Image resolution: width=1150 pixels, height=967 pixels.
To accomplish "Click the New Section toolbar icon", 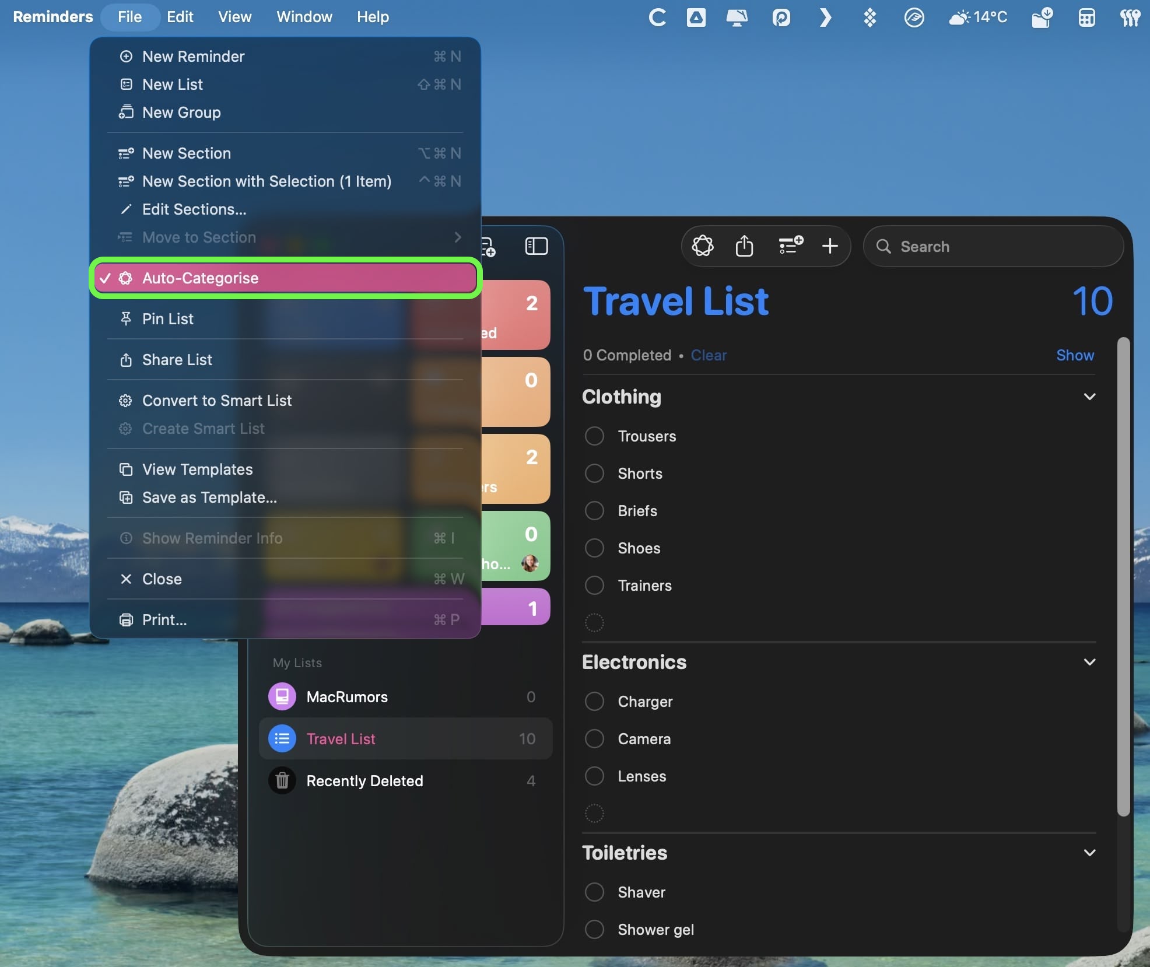I will (x=790, y=246).
